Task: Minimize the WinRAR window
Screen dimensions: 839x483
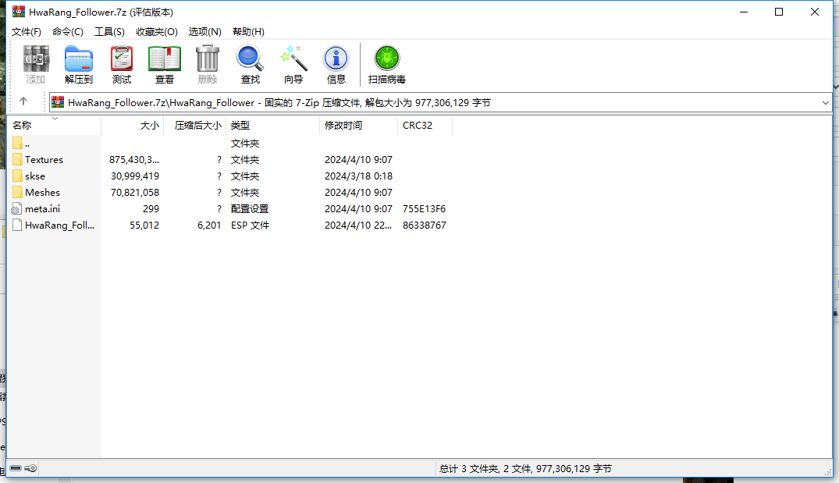Action: [744, 12]
